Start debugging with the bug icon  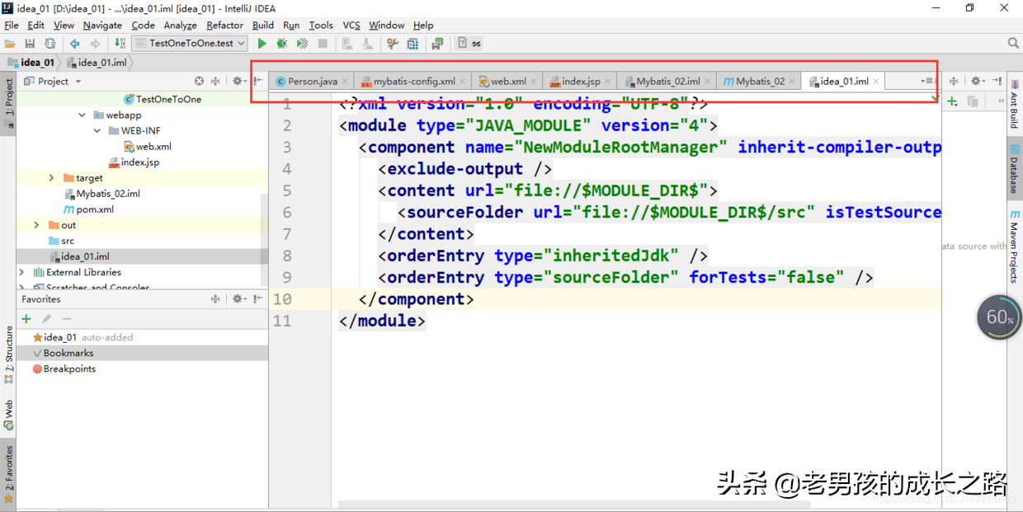click(x=282, y=43)
